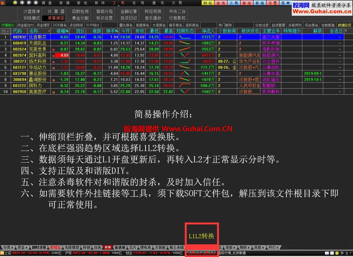Click the red 设置 button
This screenshot has width=353, height=257.
[273, 3]
